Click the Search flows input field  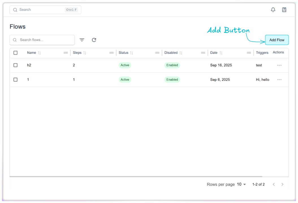click(42, 40)
